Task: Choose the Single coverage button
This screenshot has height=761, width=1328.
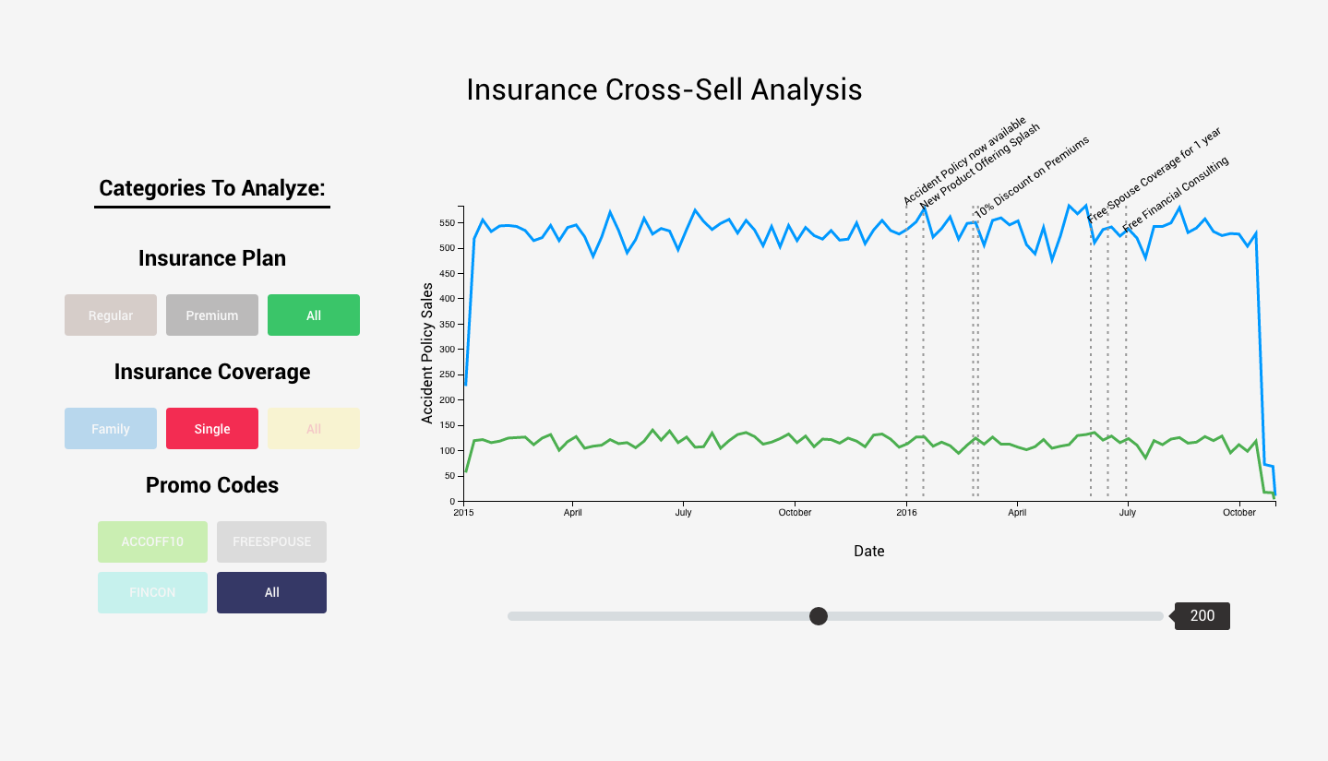Action: tap(212, 429)
